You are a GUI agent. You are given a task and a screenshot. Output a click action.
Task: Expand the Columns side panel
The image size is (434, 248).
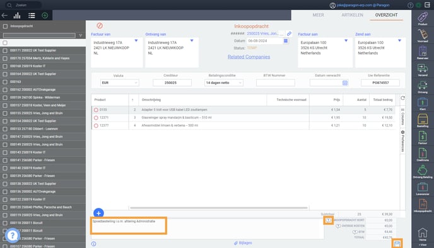pos(402,117)
